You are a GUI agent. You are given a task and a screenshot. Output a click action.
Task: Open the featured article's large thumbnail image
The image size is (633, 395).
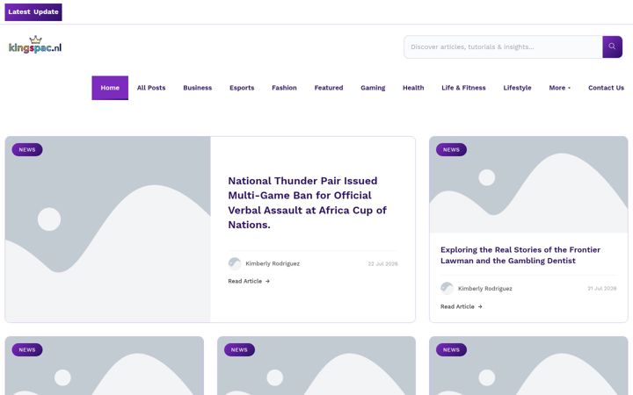point(108,229)
